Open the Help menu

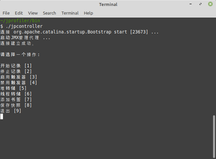pyautogui.click(x=89, y=13)
